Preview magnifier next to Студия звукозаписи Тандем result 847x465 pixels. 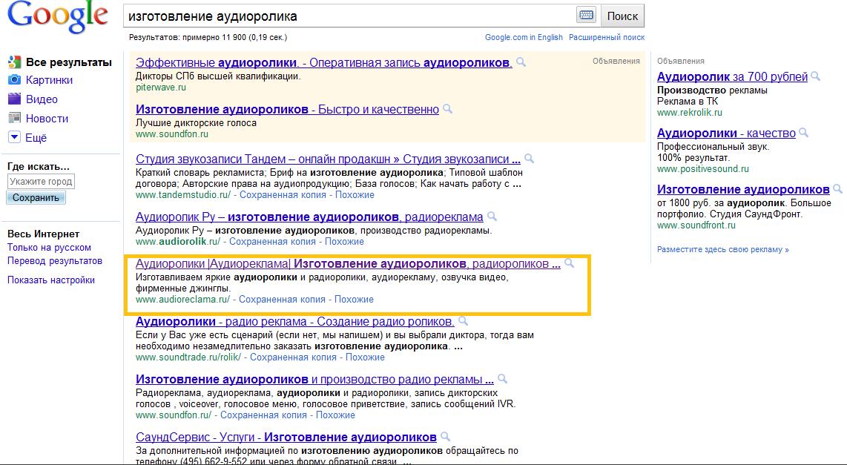click(529, 159)
